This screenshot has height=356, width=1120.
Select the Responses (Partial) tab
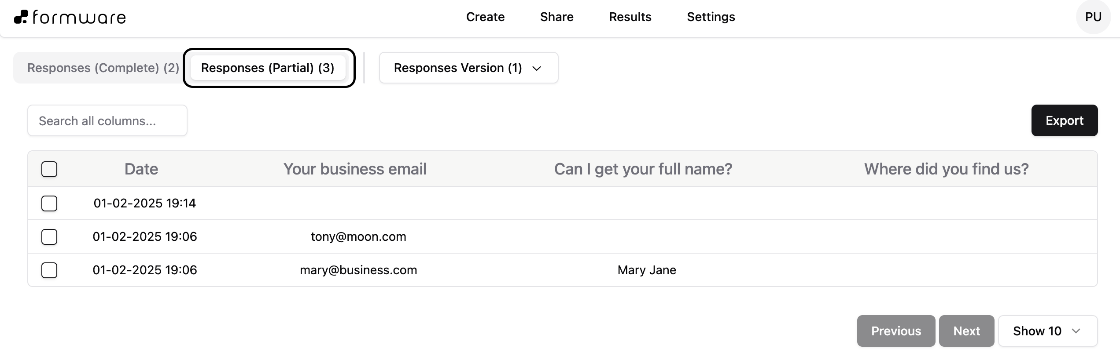(x=268, y=68)
